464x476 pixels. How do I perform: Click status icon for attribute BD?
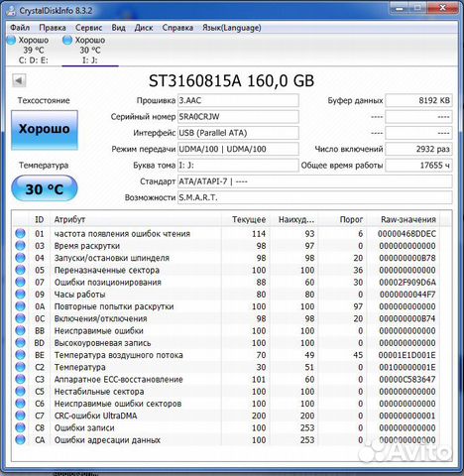point(20,342)
